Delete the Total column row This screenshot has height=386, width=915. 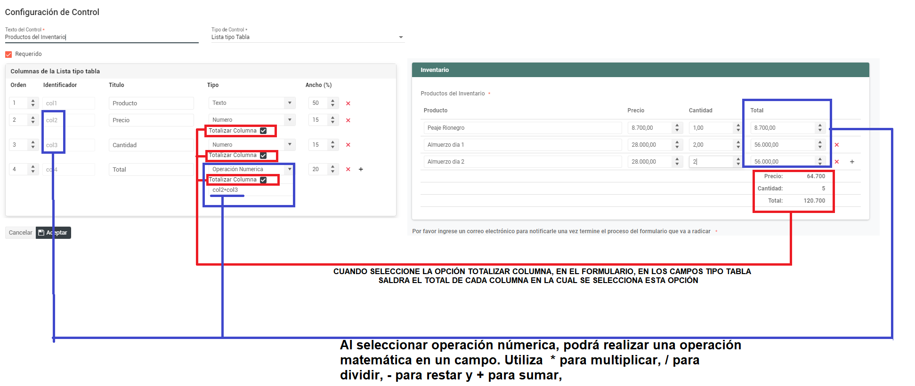click(348, 169)
